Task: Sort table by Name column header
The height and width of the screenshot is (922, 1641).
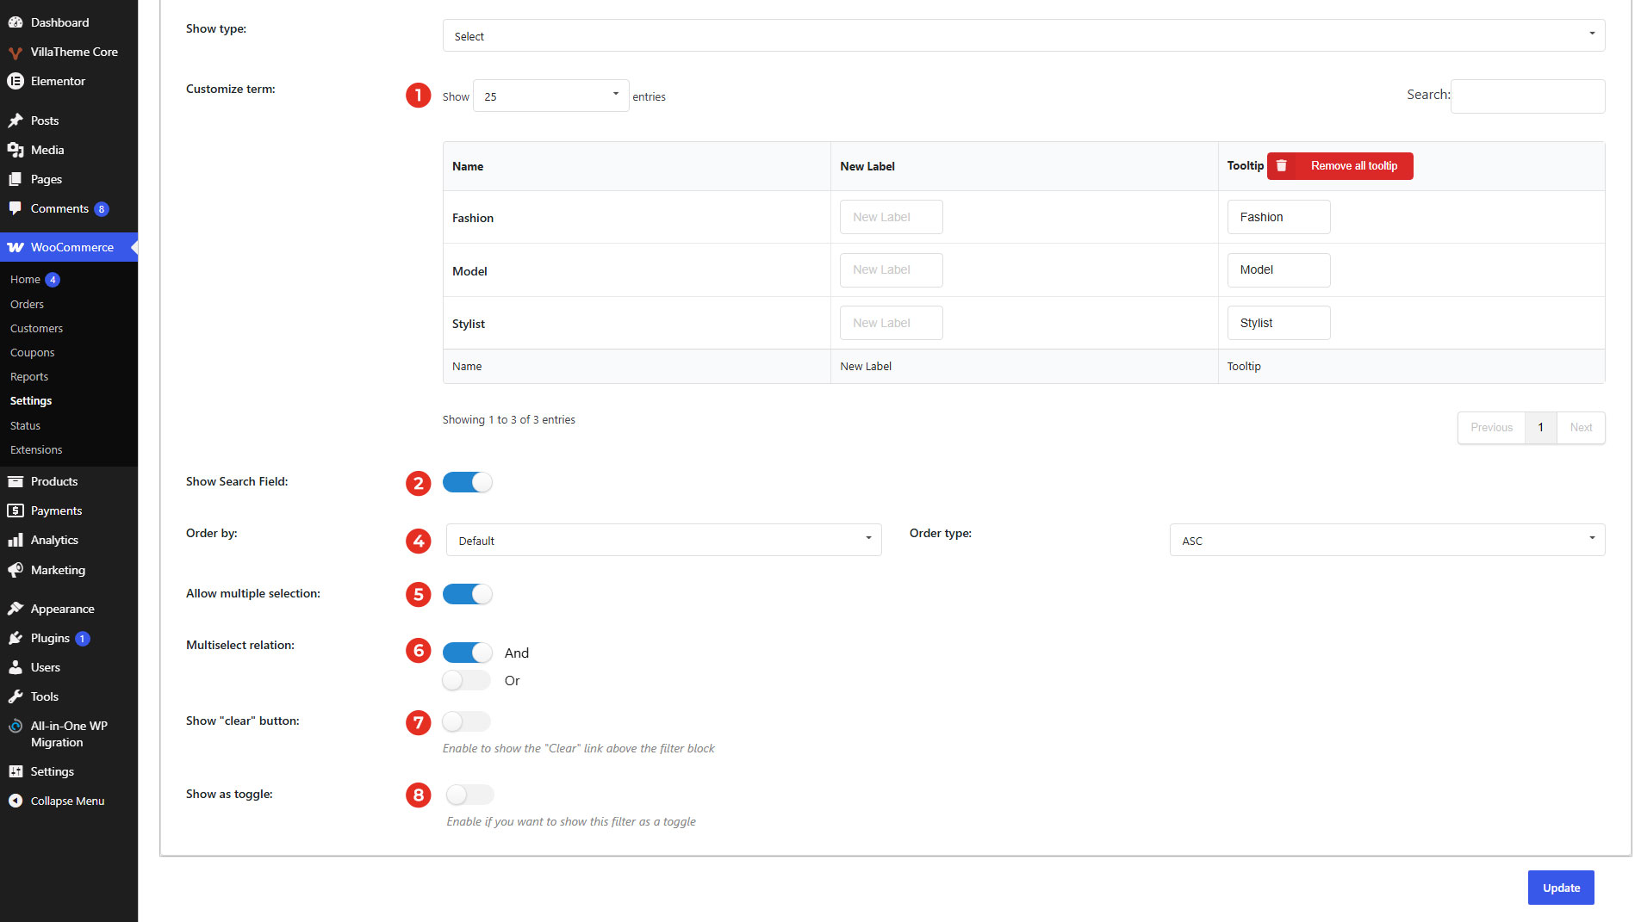Action: [x=637, y=166]
